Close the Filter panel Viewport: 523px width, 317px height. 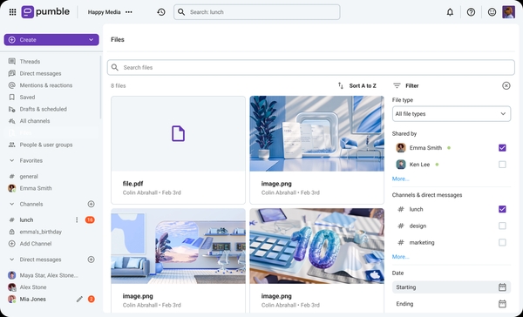[x=506, y=85]
